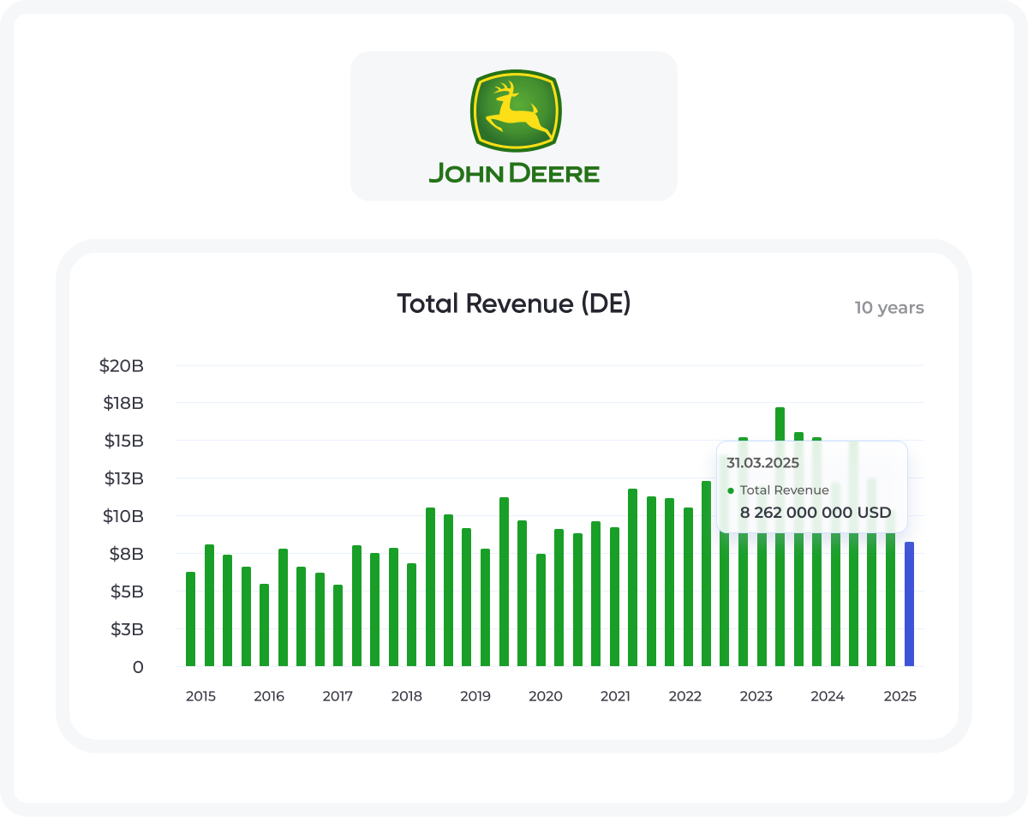The height and width of the screenshot is (817, 1028).
Task: Select the Total Revenue (DE) chart title
Action: click(514, 303)
